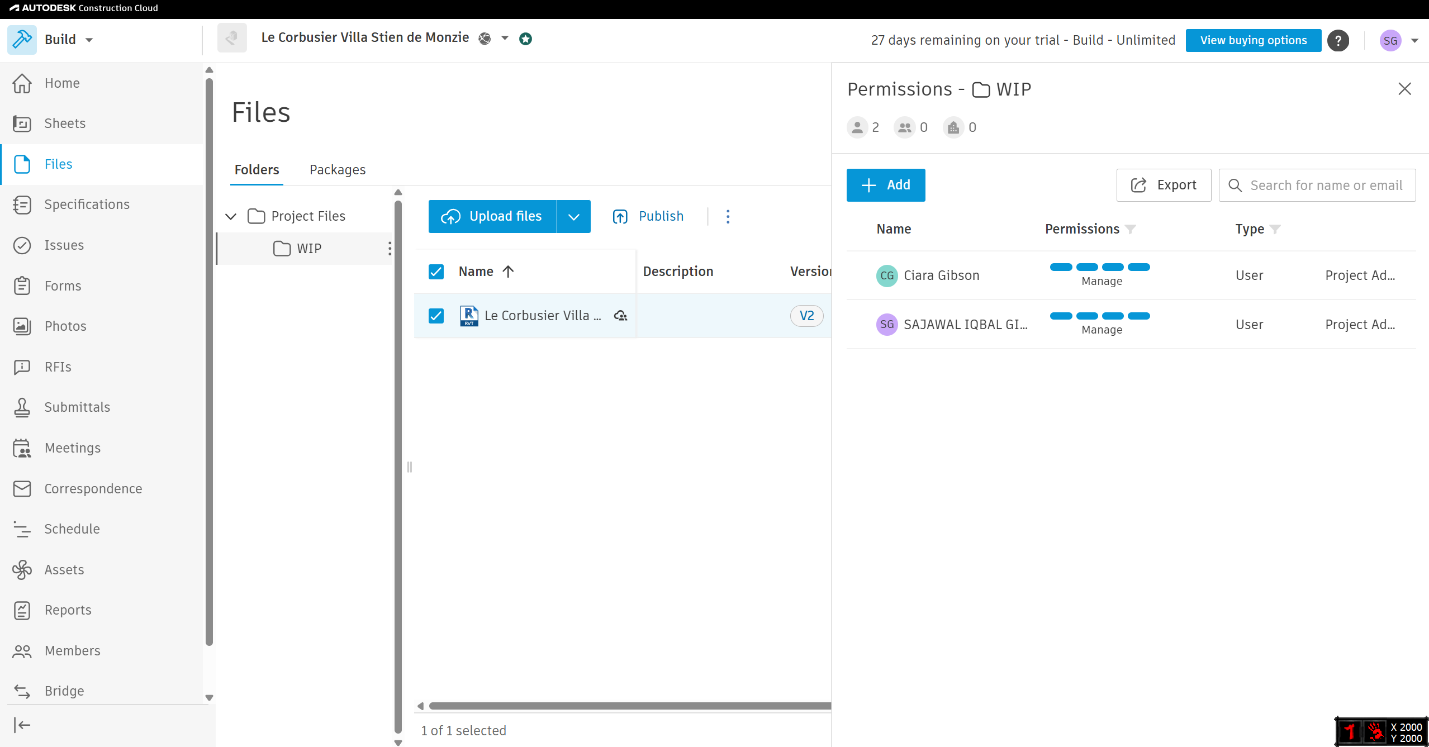The image size is (1429, 747).
Task: Click the Le Corbusier Villa file name
Action: (x=543, y=316)
